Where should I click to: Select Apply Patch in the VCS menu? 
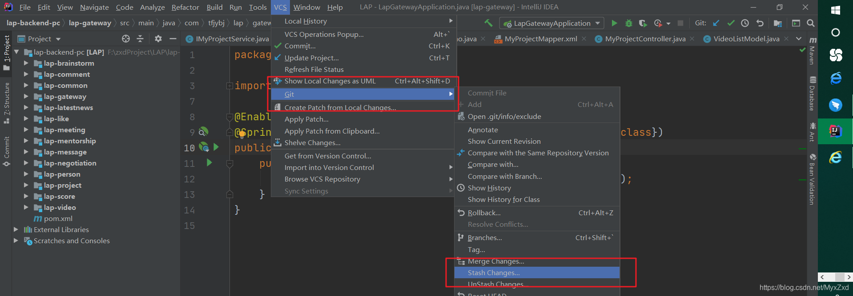pyautogui.click(x=364, y=119)
